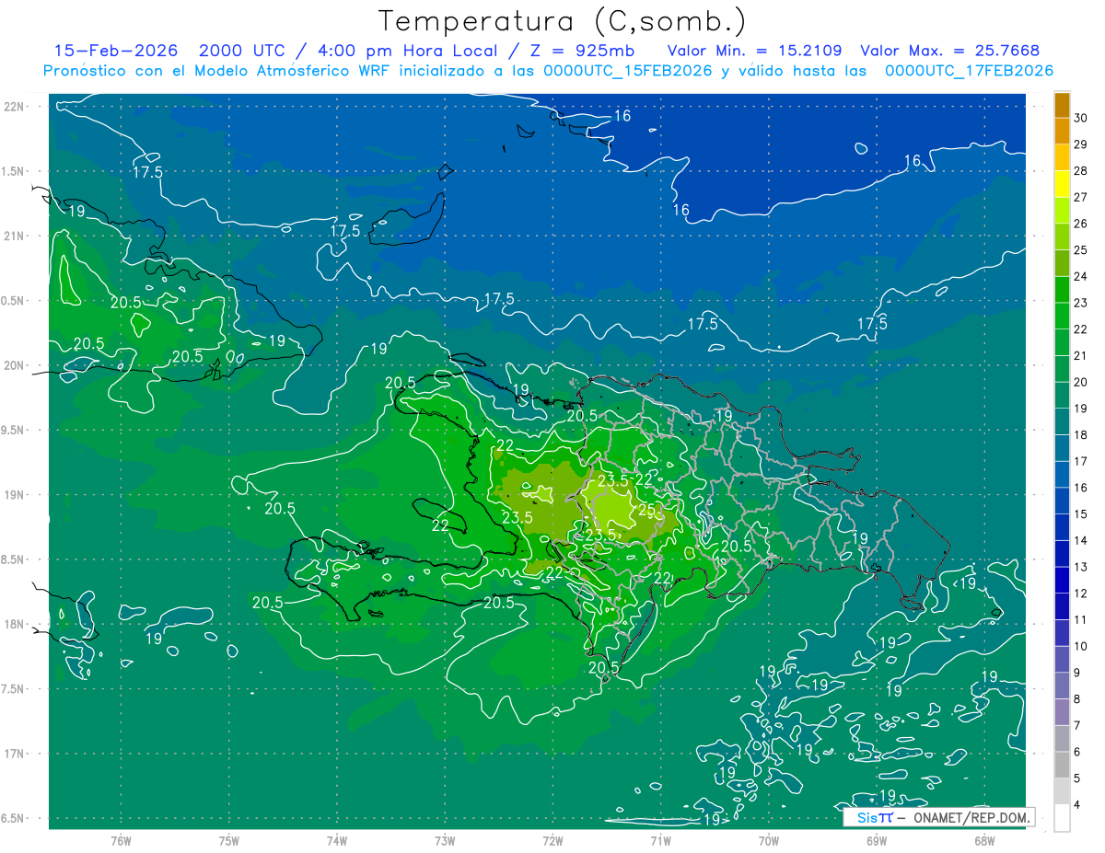Click the "19N" latitude axis label
This screenshot has height=853, width=1105.
(15, 494)
